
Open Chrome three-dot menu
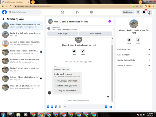[x=154, y=6]
